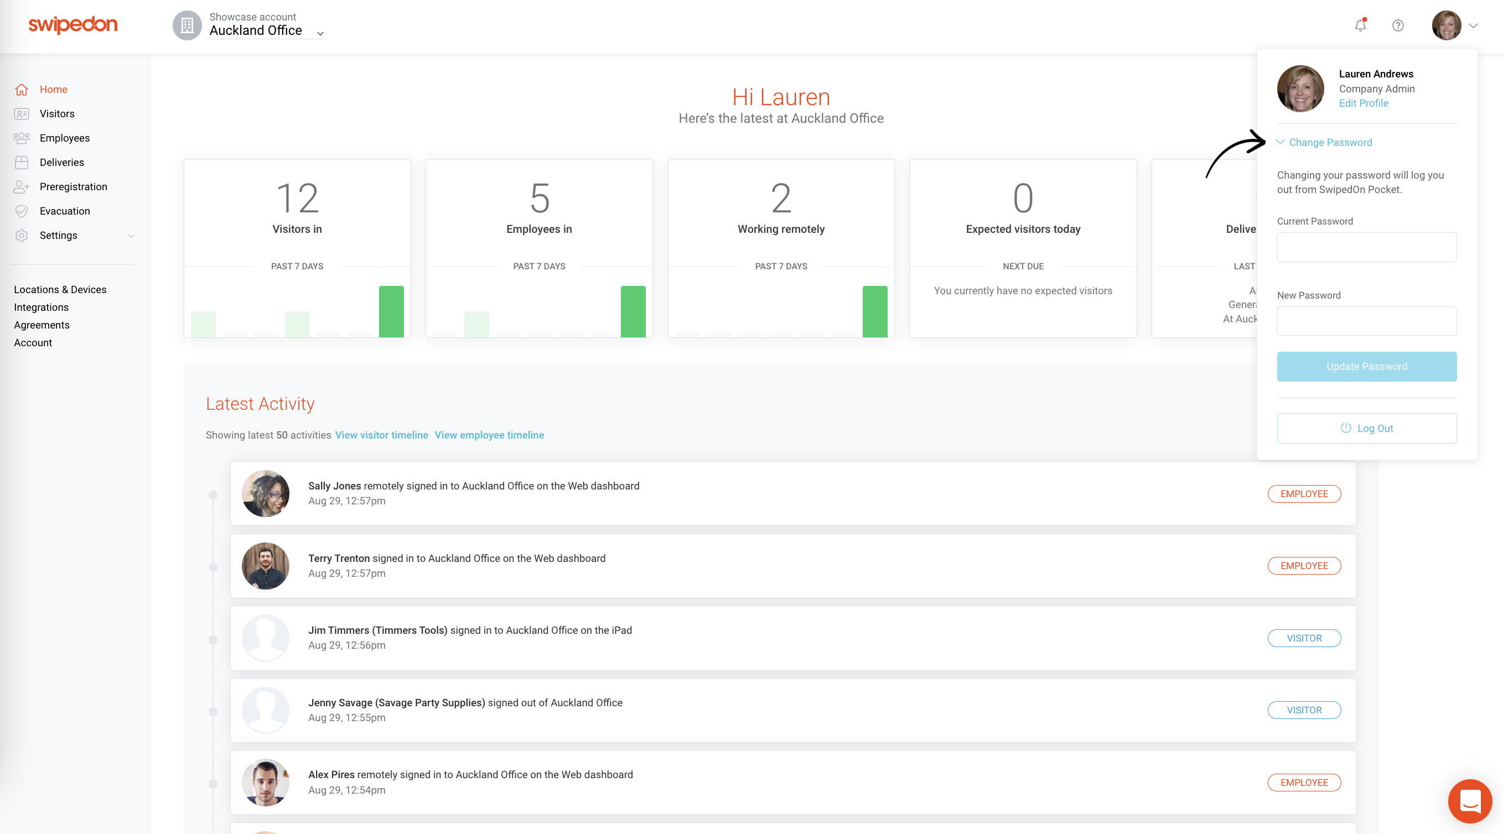
Task: Click EMPLOYEE tag on Terry Trenton row
Action: coord(1304,566)
